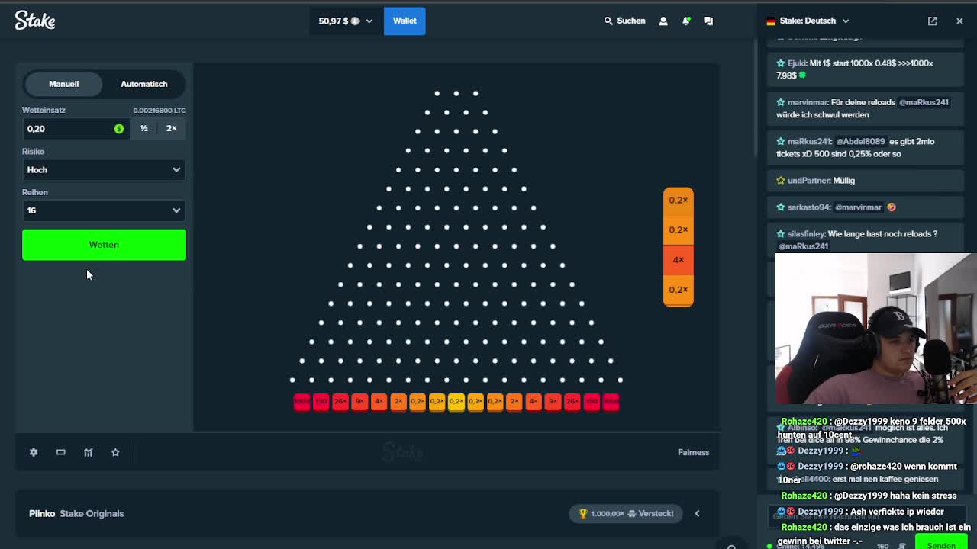The width and height of the screenshot is (977, 549).
Task: Open game settings gear icon
Action: (x=34, y=452)
